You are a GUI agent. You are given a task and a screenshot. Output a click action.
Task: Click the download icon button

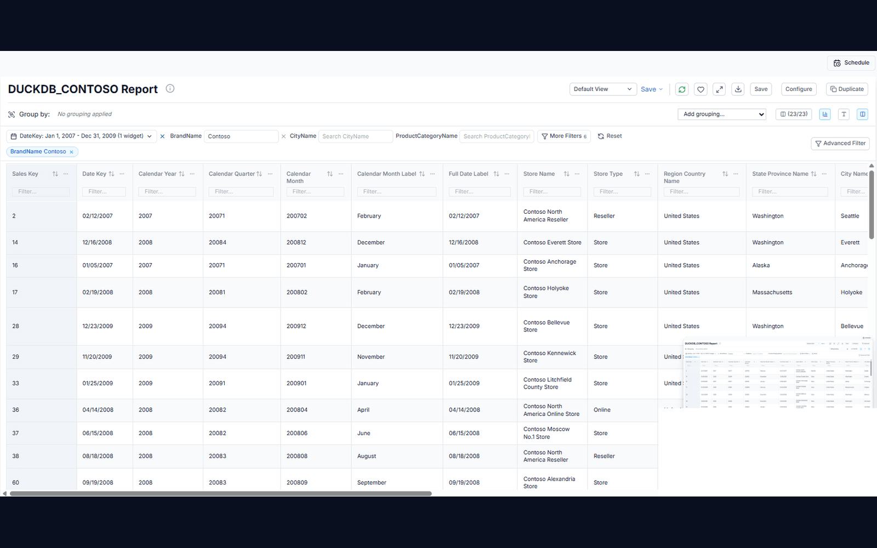point(738,89)
